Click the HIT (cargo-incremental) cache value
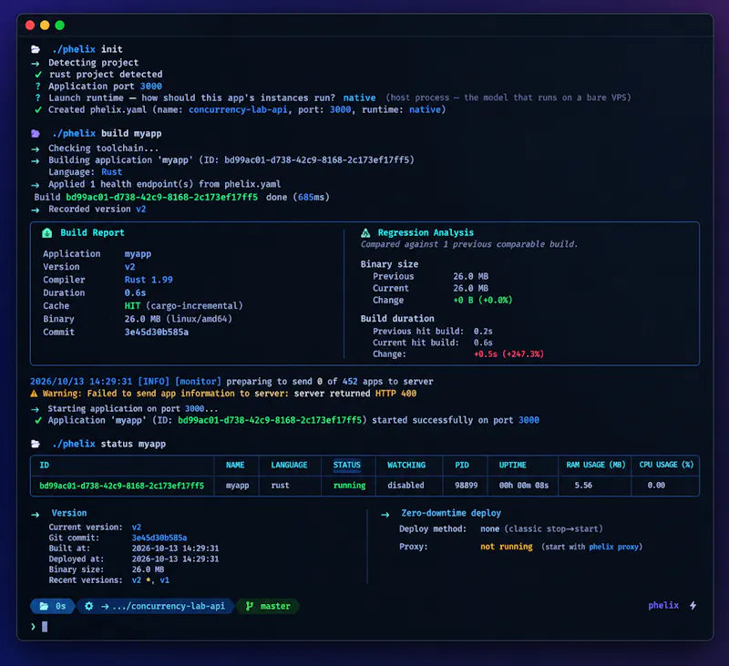 184,306
